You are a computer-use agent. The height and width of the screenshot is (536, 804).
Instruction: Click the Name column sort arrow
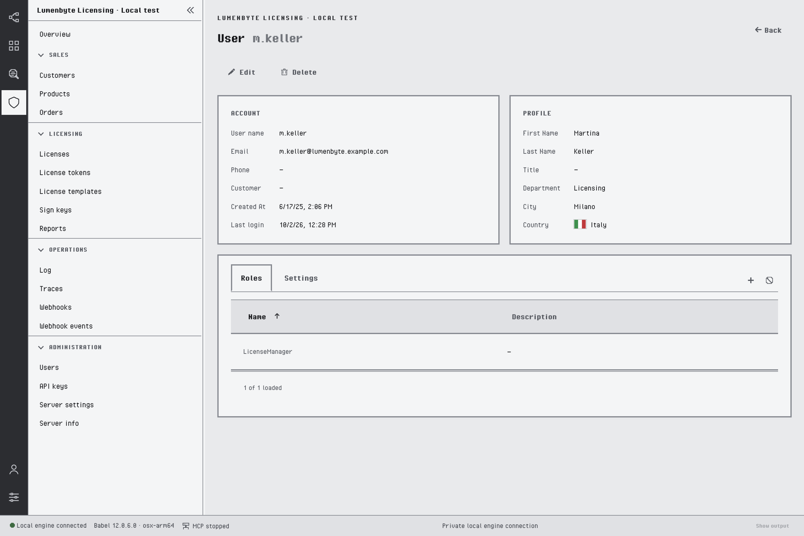point(277,316)
